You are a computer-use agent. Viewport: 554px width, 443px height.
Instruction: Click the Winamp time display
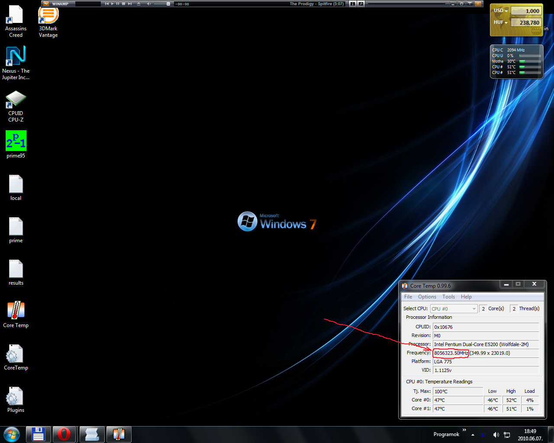(182, 4)
